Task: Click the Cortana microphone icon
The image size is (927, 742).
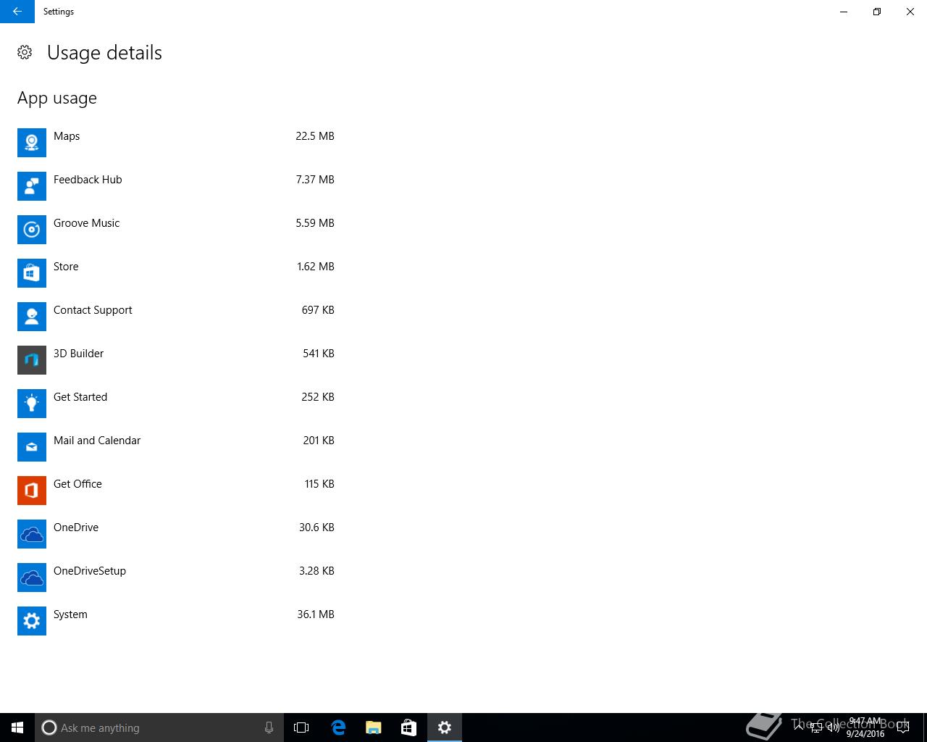Action: click(269, 728)
